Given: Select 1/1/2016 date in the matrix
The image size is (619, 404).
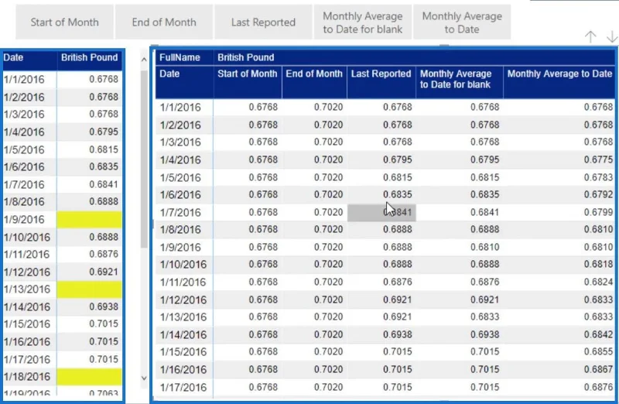Looking at the screenshot, I should (180, 108).
